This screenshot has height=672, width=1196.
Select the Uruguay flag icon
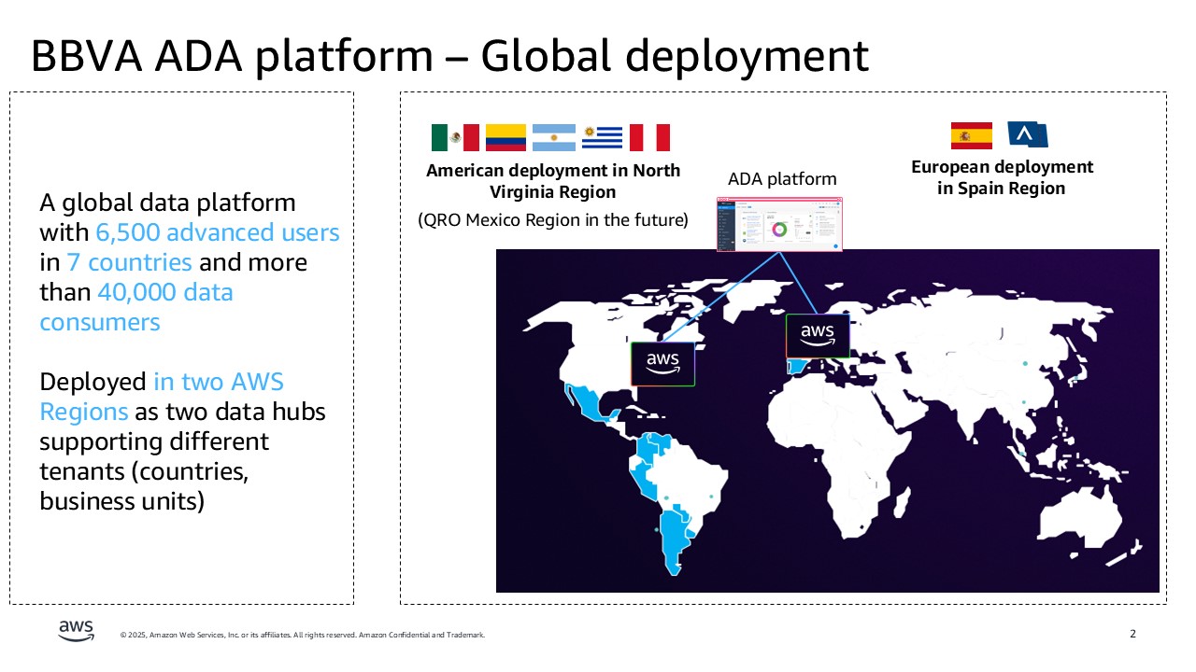coord(602,137)
